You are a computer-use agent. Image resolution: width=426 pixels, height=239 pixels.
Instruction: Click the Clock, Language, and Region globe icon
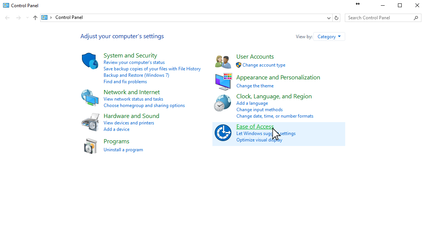[222, 102]
